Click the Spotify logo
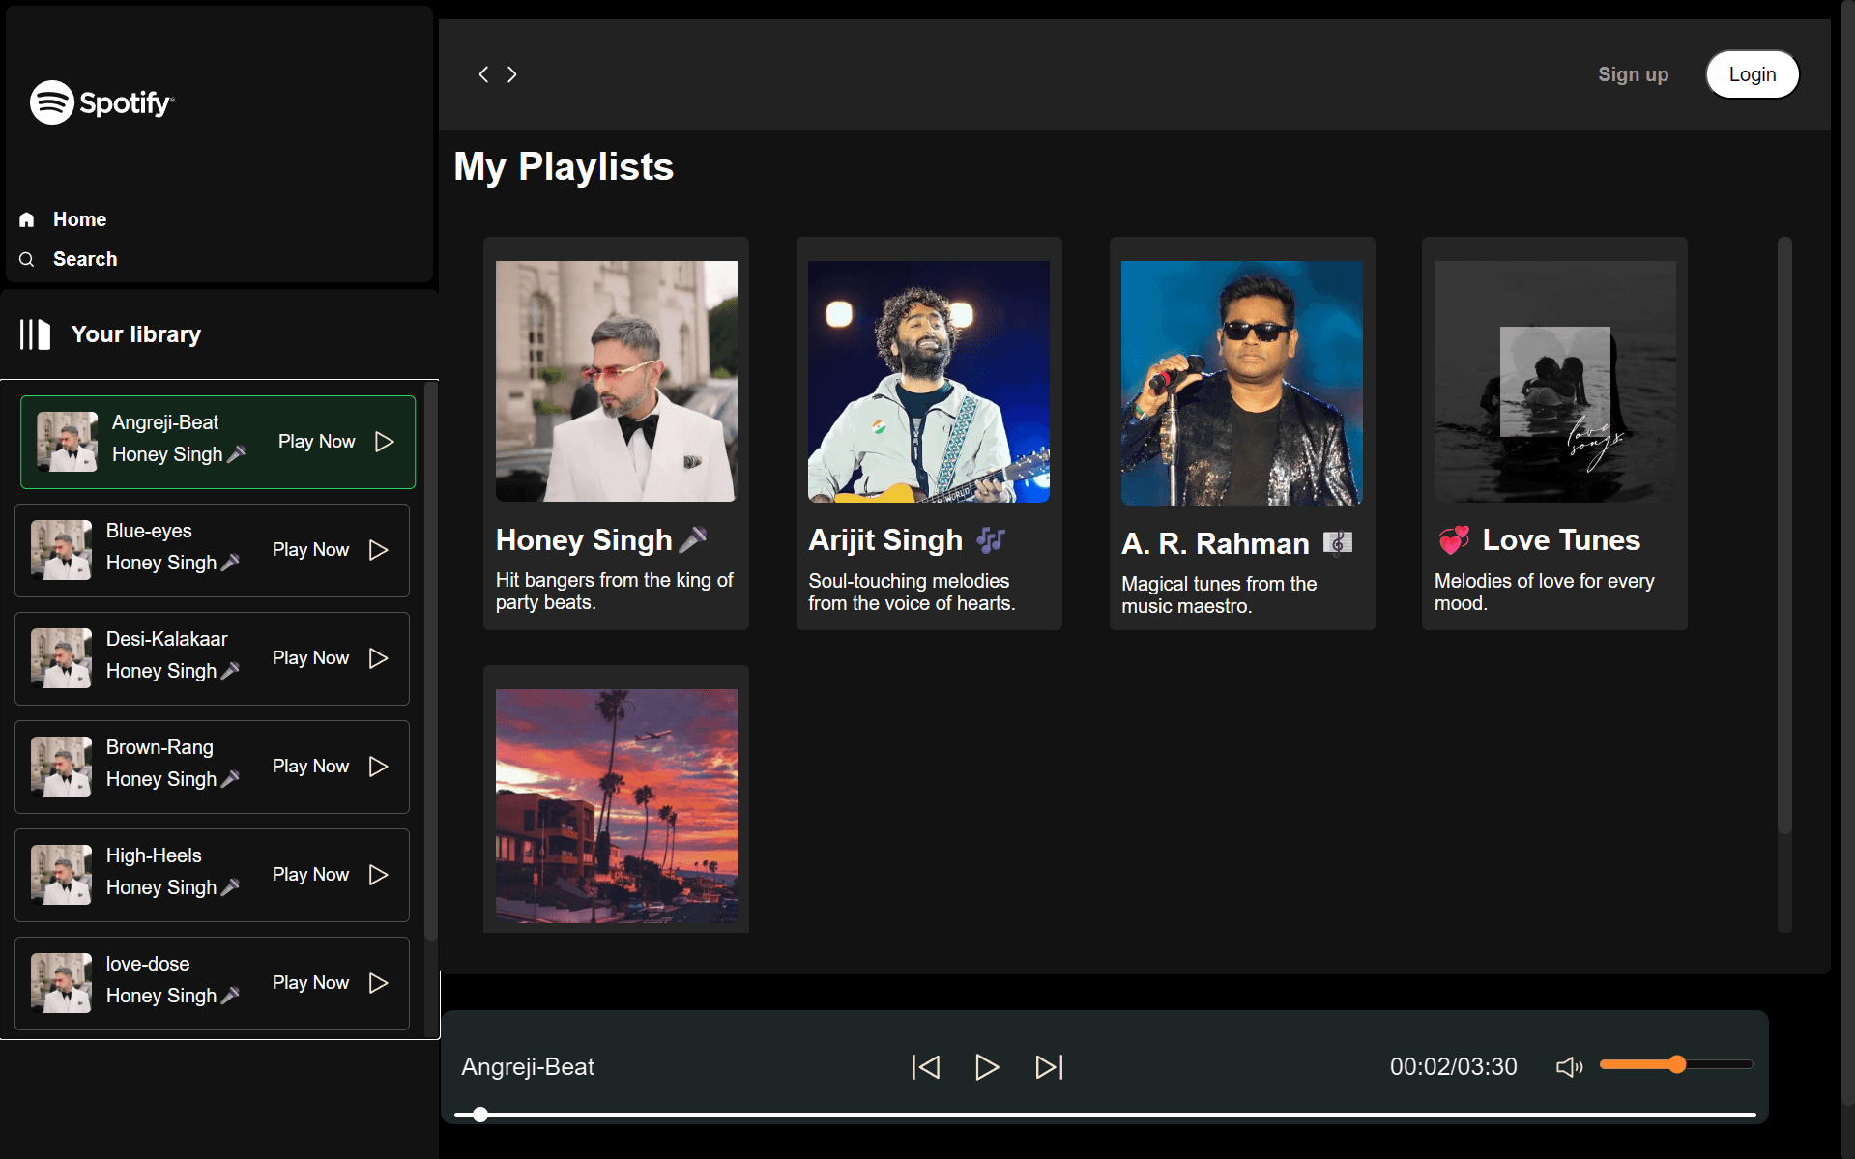Viewport: 1855px width, 1159px height. (x=101, y=101)
